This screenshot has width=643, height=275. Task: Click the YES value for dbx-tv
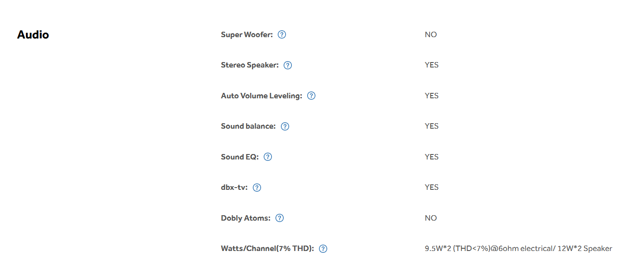[x=432, y=188]
